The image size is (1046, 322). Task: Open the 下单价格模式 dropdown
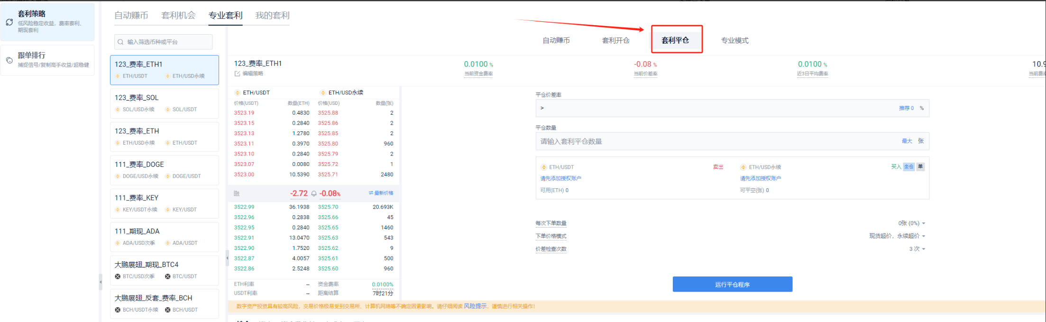pyautogui.click(x=897, y=236)
